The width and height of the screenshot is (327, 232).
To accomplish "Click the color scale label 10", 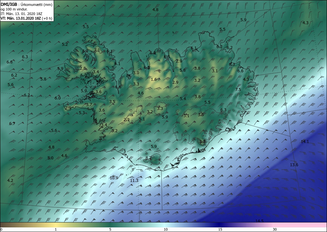I will (x=165, y=229).
